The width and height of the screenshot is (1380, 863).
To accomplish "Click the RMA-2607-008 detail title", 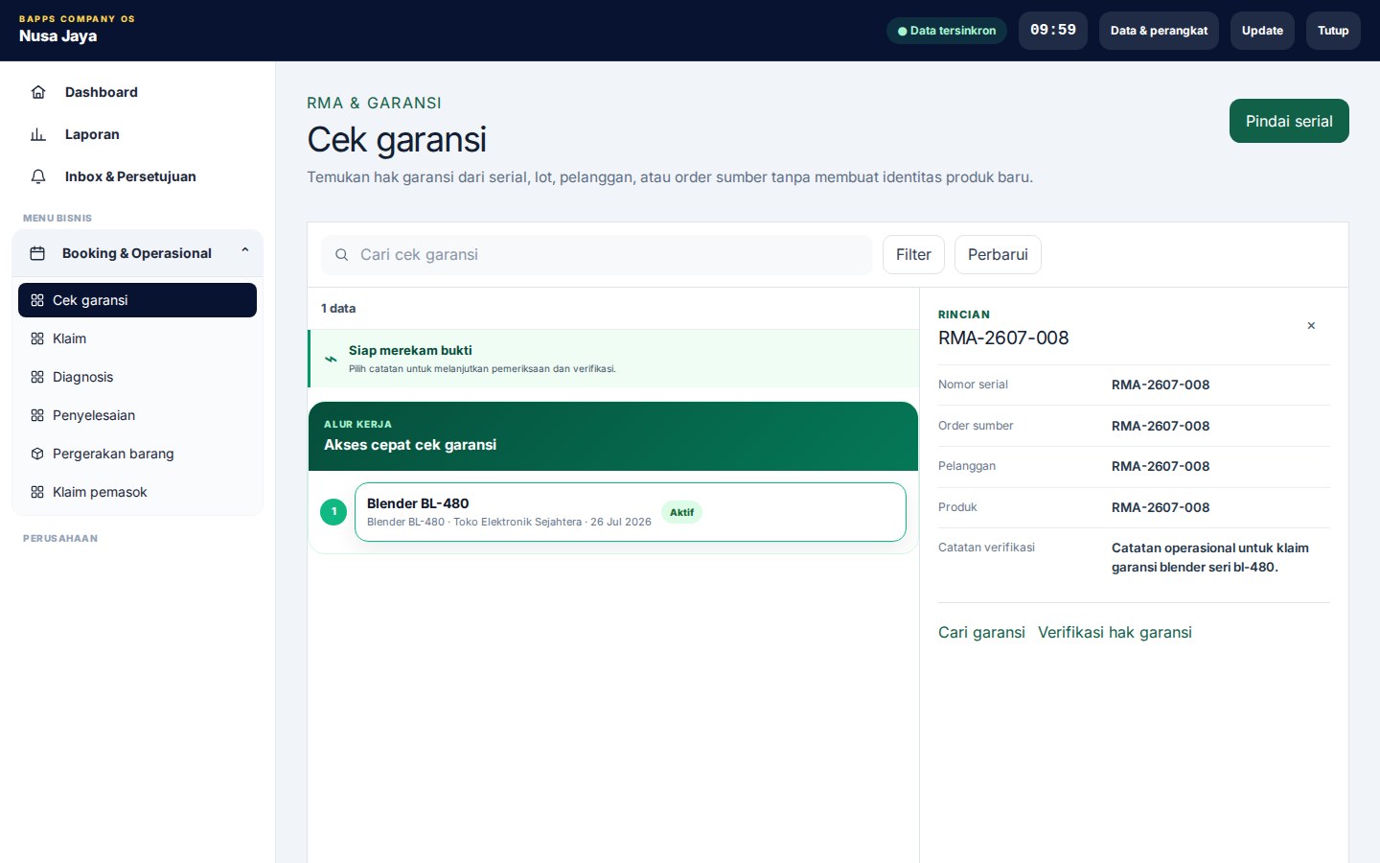I will [x=1003, y=338].
